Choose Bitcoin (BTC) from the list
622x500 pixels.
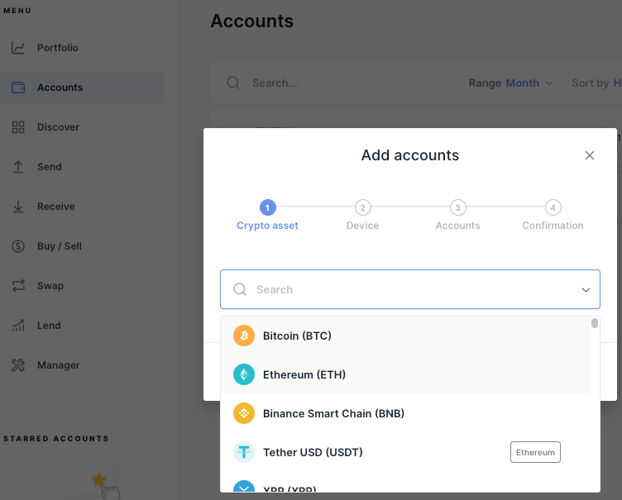click(x=405, y=336)
